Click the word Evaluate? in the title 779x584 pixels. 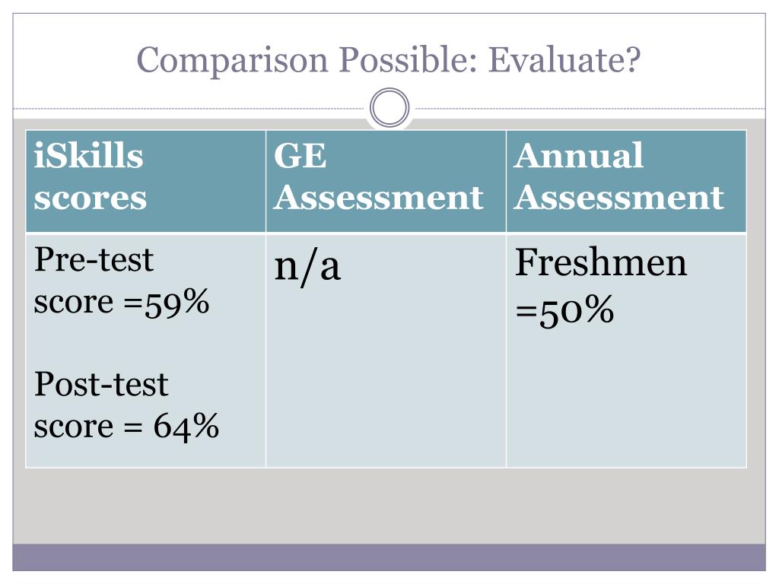pos(564,60)
